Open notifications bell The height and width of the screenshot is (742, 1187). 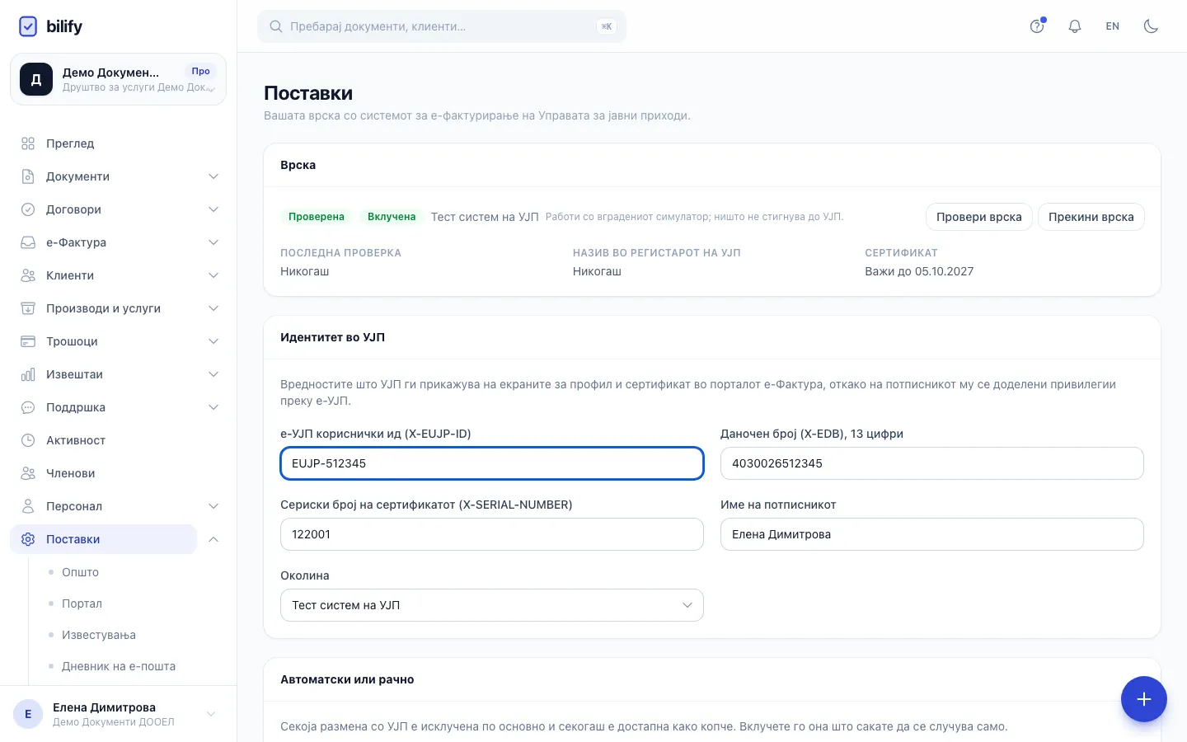(1075, 26)
